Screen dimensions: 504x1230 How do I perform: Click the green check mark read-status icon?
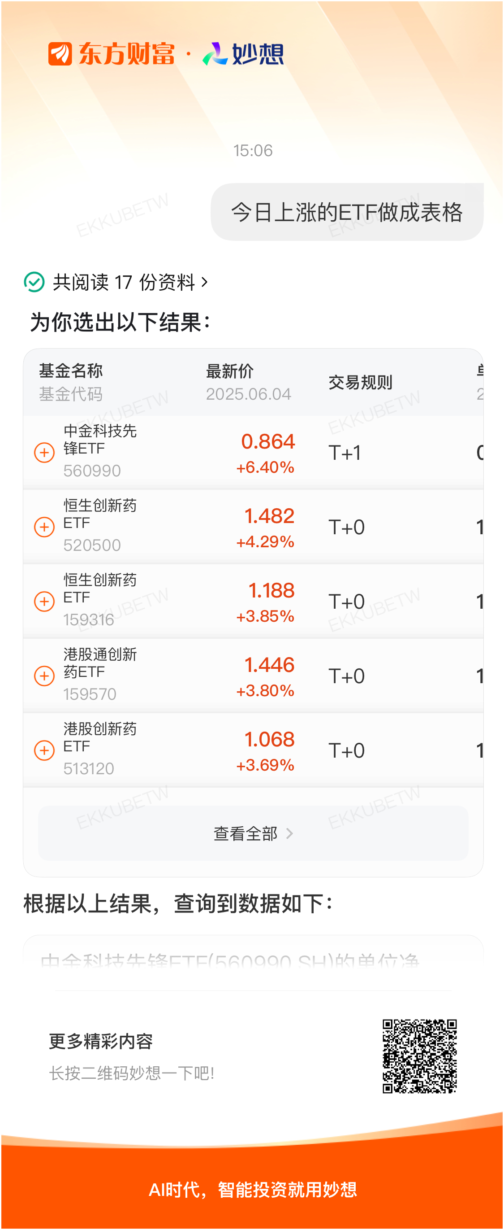coord(34,282)
